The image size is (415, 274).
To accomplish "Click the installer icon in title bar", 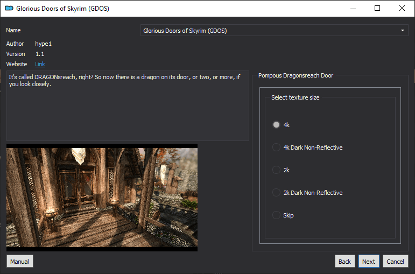I will tap(9, 8).
